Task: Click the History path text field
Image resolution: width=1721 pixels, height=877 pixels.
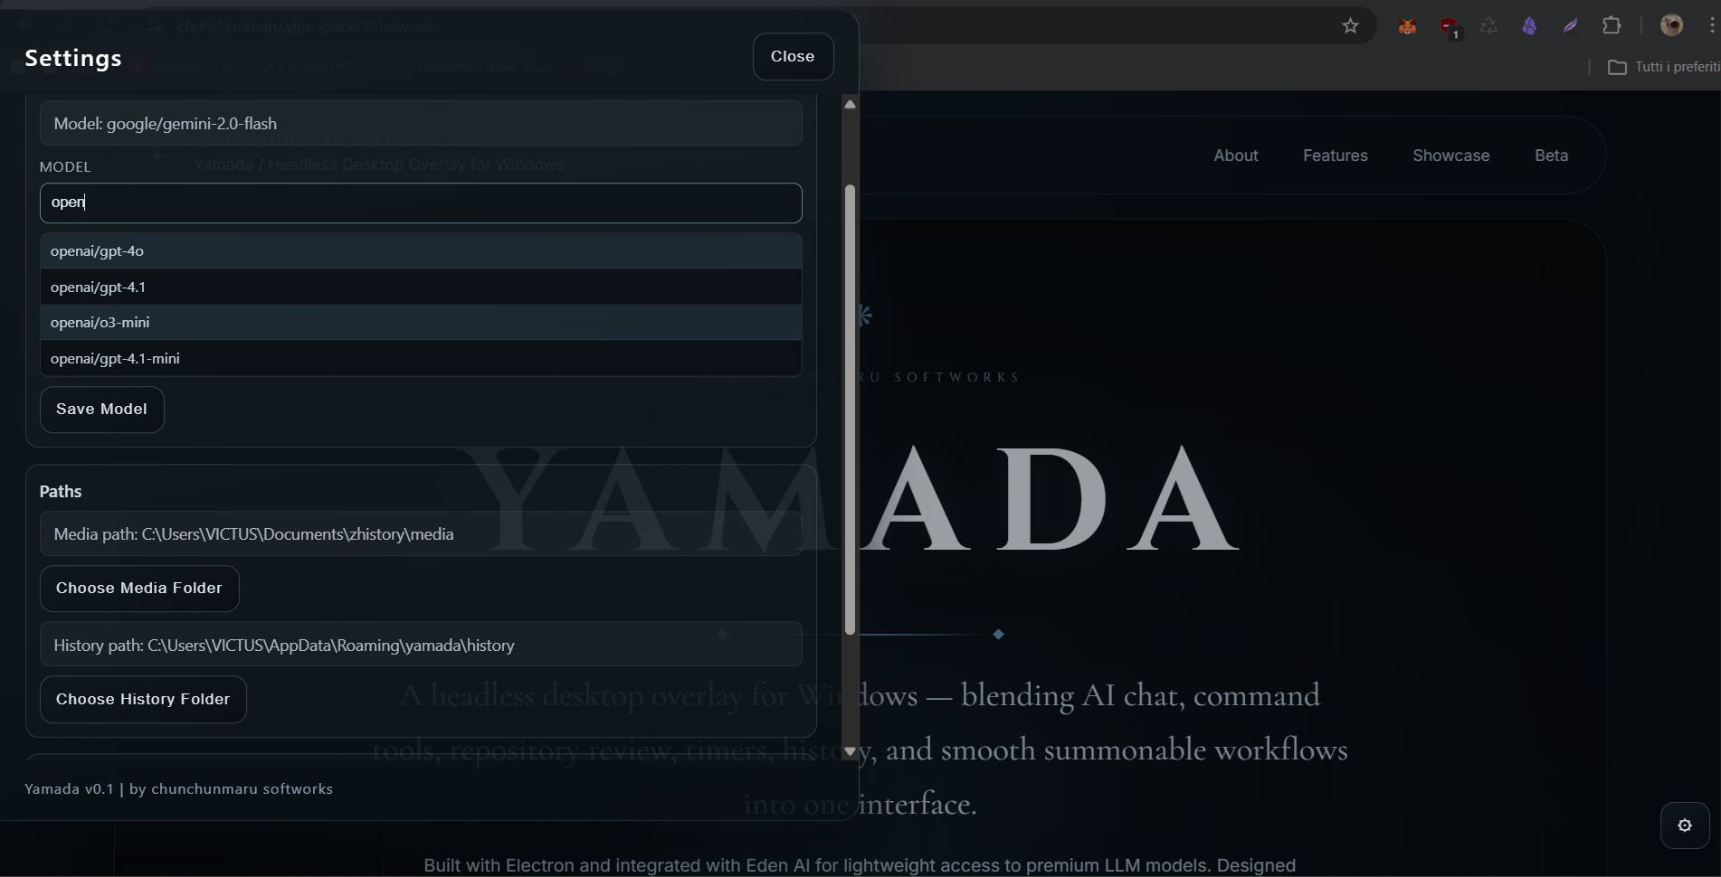Action: point(421,645)
